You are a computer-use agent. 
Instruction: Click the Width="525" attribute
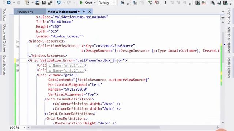(x=48, y=32)
